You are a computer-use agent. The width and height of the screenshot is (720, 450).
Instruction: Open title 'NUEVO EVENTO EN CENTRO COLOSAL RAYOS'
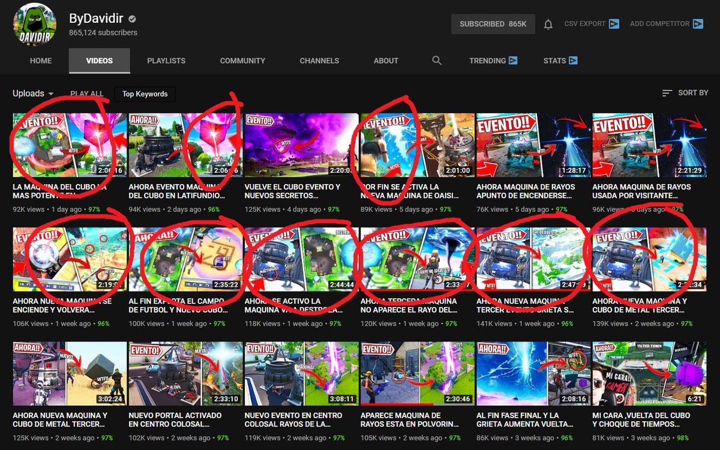[293, 419]
